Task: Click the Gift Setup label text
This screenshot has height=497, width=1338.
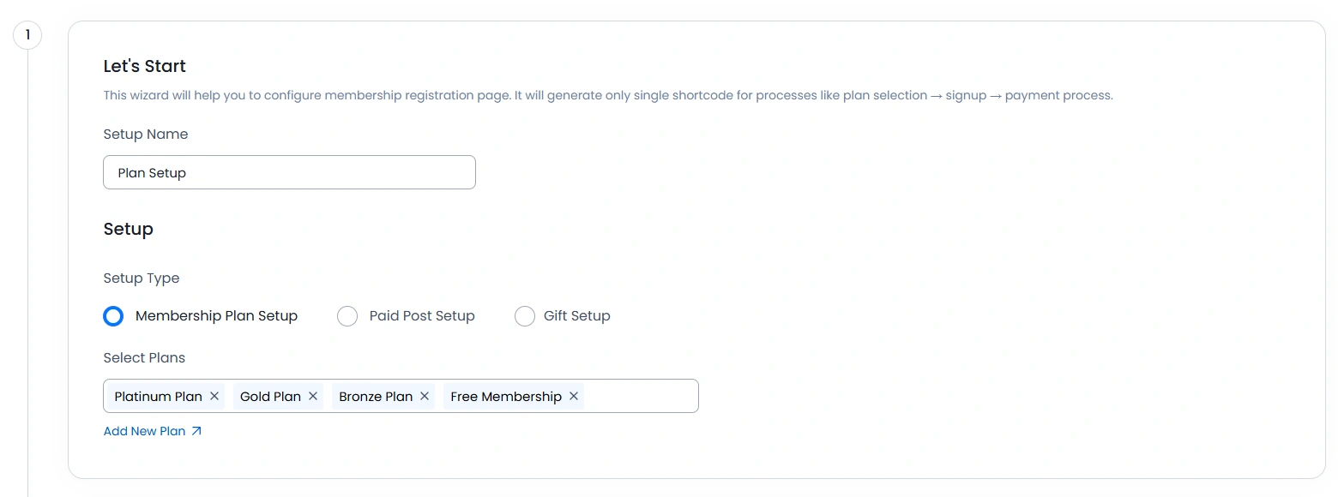Action: 577,316
